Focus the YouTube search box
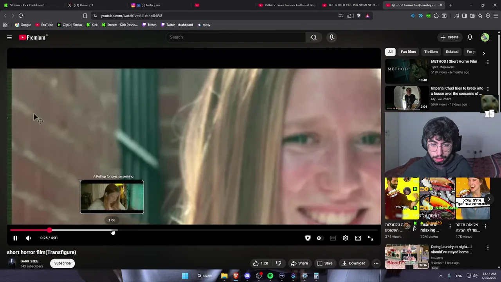Screen dimensions: 501x282 coord(236,37)
